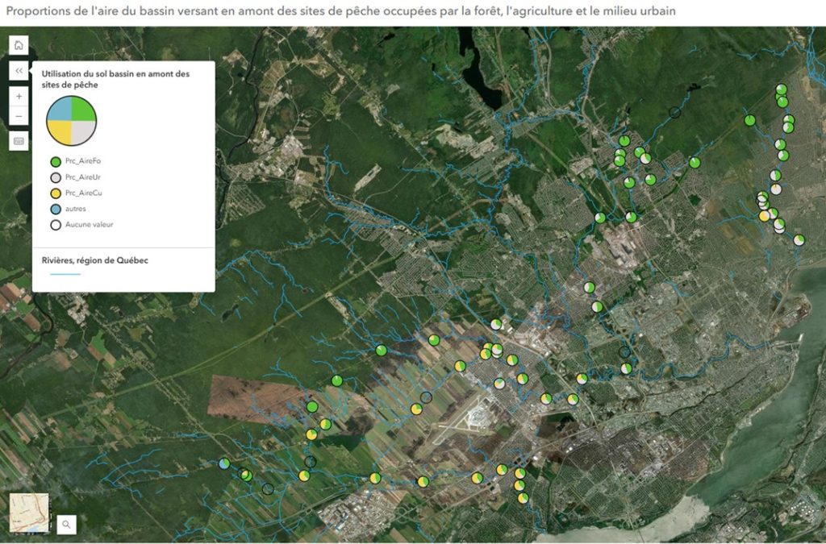Click the map title starting with Proportions
Viewport: 826px width, 544px height.
[x=340, y=11]
